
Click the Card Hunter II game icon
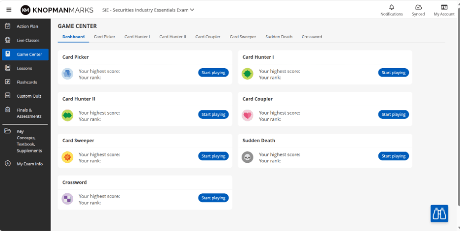(x=67, y=116)
